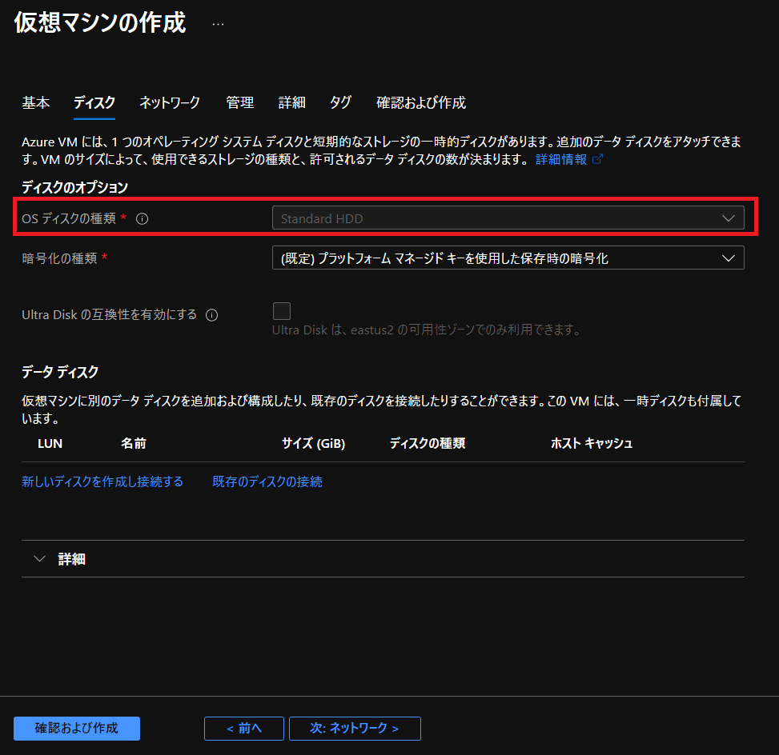
Task: Go to the 確認および作成 tab
Action: pyautogui.click(x=421, y=102)
